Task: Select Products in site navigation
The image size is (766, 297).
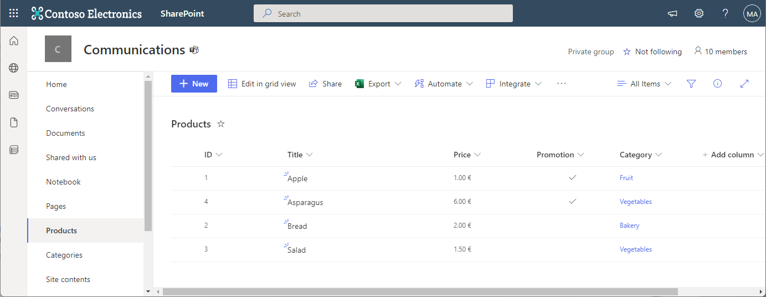Action: pyautogui.click(x=85, y=231)
